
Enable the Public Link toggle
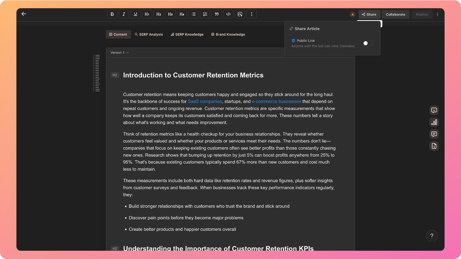click(368, 43)
